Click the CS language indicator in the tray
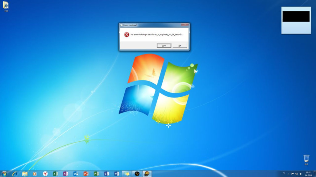316x177 pixels. point(284,174)
